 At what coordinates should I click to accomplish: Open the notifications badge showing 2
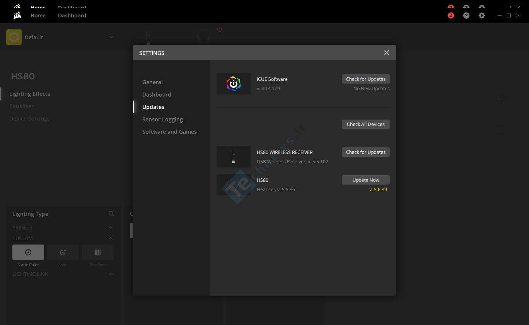451,15
